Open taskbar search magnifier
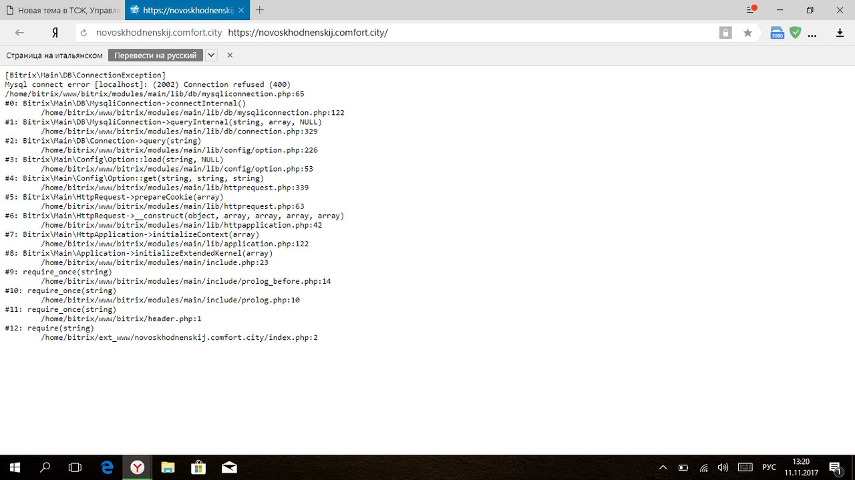Image resolution: width=855 pixels, height=480 pixels. pyautogui.click(x=45, y=467)
